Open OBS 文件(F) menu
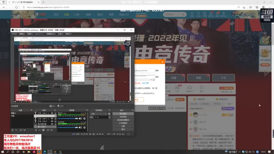 pos(14,34)
